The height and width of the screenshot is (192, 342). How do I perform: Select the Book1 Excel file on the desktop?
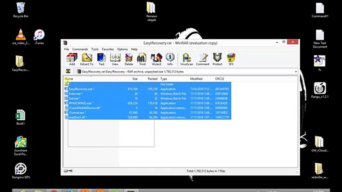[x=20, y=117]
